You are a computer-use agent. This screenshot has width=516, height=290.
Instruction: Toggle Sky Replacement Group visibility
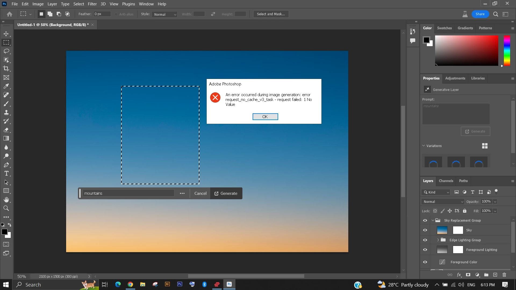425,220
